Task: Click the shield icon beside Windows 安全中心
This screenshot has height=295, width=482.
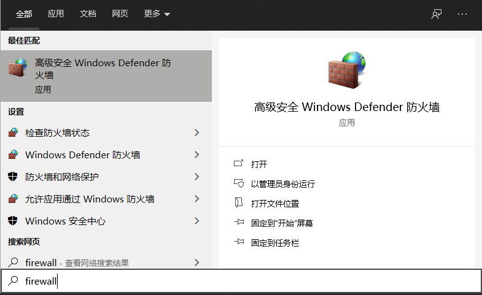Action: coord(13,220)
